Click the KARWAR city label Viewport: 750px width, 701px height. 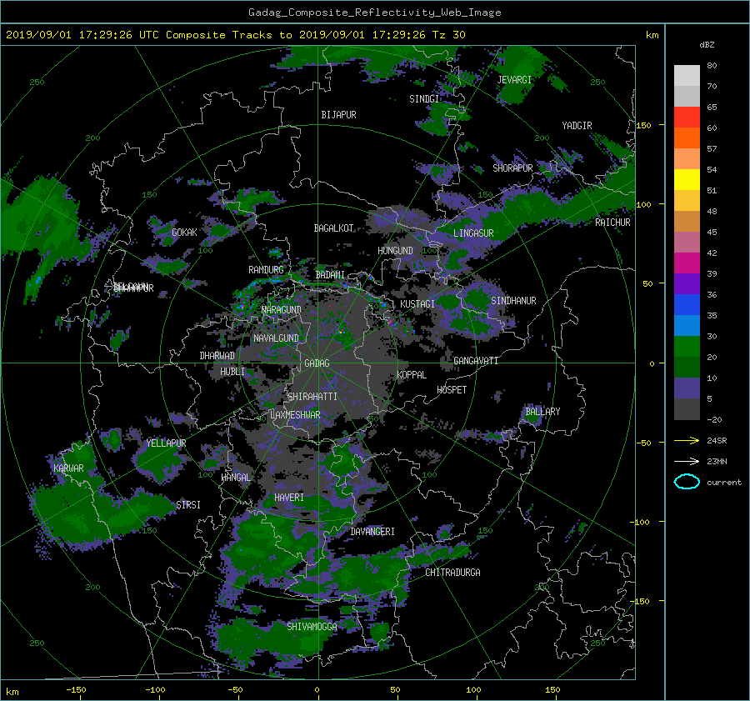pyautogui.click(x=68, y=468)
